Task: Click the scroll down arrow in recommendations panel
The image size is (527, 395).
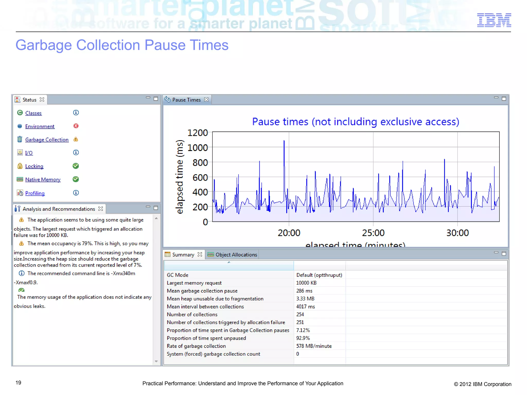Action: pyautogui.click(x=156, y=362)
